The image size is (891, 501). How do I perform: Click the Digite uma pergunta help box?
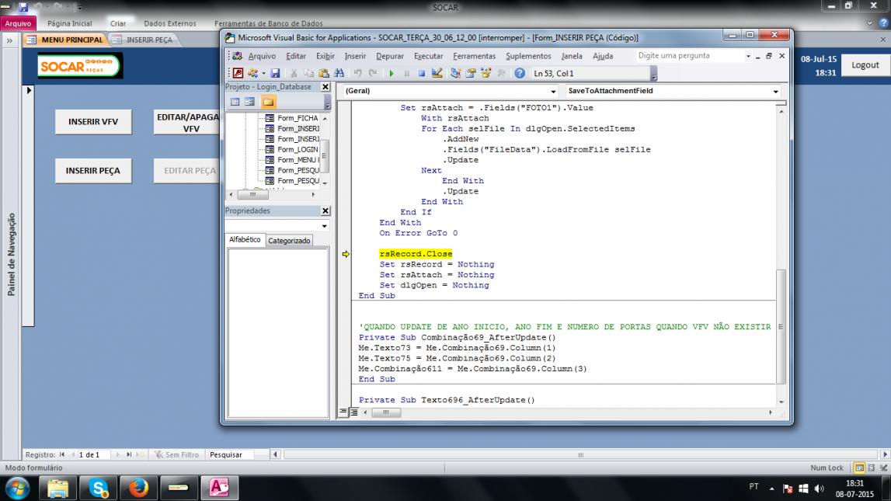(690, 56)
